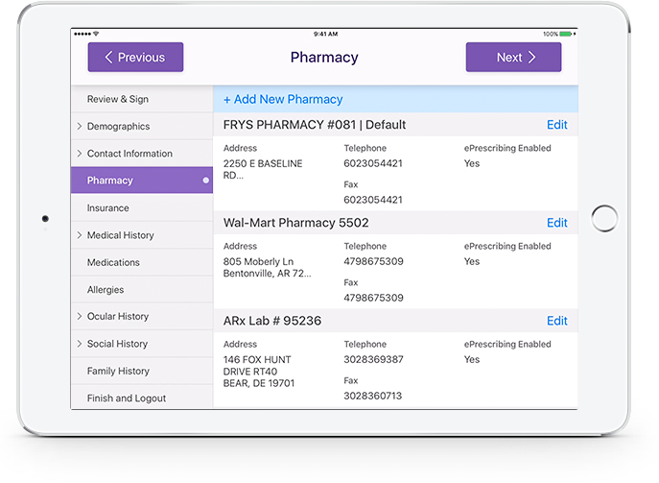Choose Finish and Logout
Screen dimensions: 659x483
142,398
